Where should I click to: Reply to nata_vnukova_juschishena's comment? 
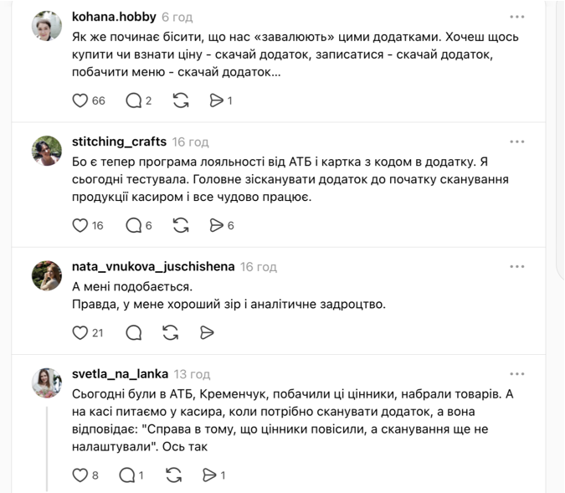133,333
